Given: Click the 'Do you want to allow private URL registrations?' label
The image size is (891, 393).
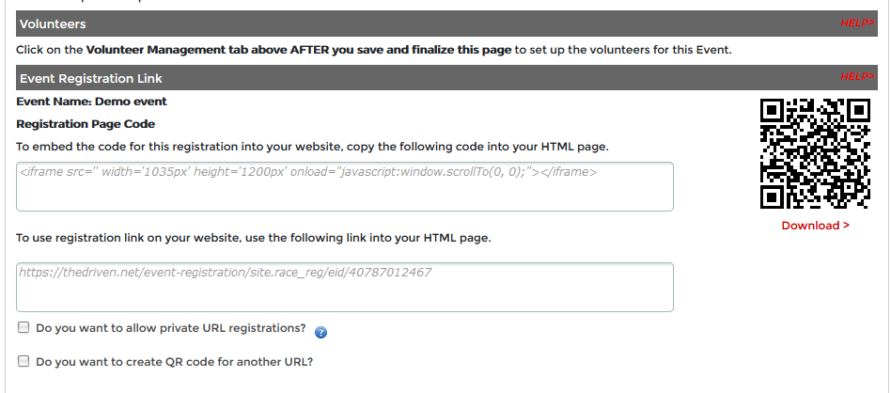Looking at the screenshot, I should pyautogui.click(x=171, y=329).
